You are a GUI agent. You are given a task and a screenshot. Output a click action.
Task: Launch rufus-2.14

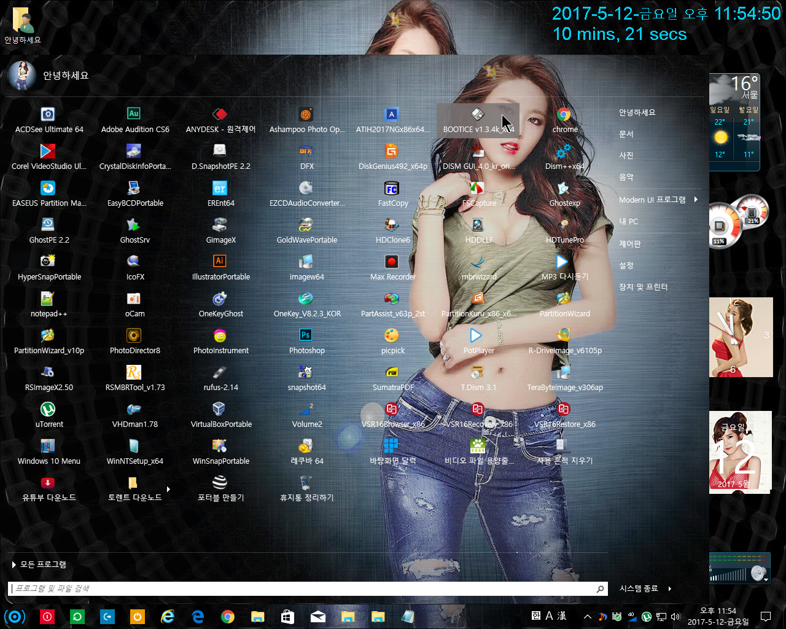(x=221, y=378)
